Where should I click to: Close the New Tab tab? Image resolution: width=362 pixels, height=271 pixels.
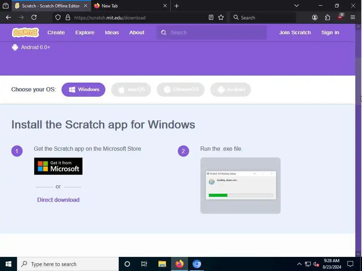tap(165, 6)
